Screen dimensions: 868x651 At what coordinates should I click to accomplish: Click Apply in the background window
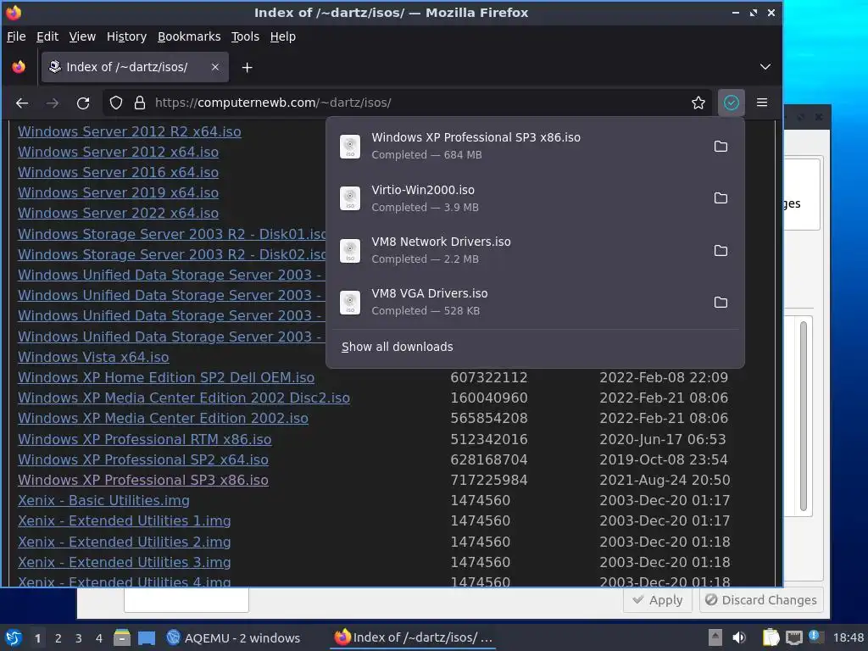coord(658,600)
